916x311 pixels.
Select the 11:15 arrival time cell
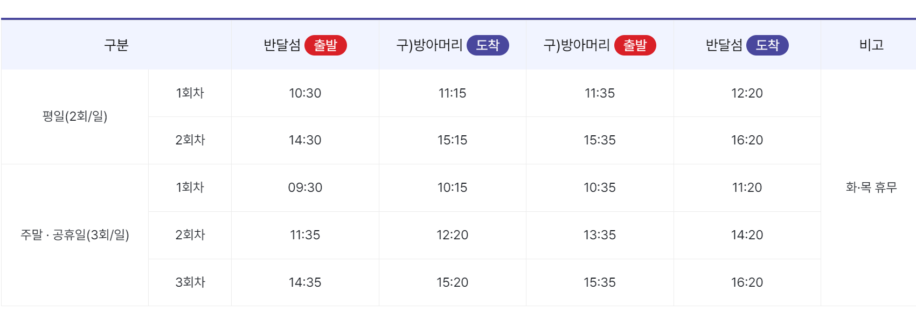(452, 93)
